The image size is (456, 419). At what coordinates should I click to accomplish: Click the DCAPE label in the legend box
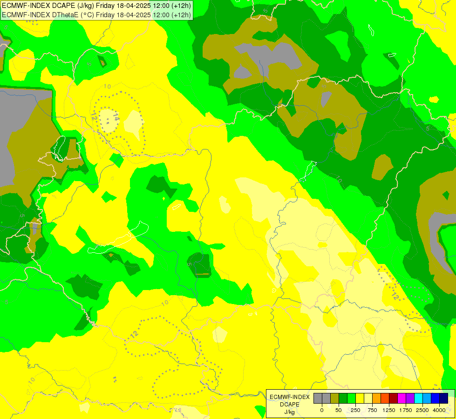290,405
